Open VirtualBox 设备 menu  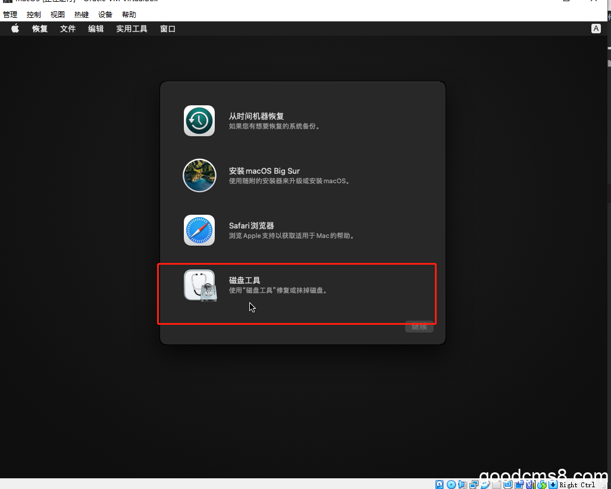point(105,14)
